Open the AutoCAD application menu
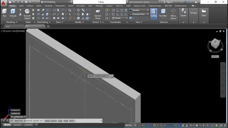The image size is (228, 128). [x=3, y=3]
